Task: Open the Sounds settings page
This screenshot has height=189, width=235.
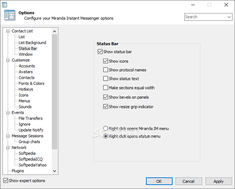Action: (25, 107)
